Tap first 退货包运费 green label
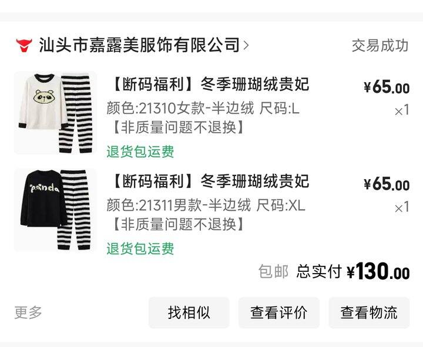Viewport: 423px width, 347px height. (x=140, y=151)
